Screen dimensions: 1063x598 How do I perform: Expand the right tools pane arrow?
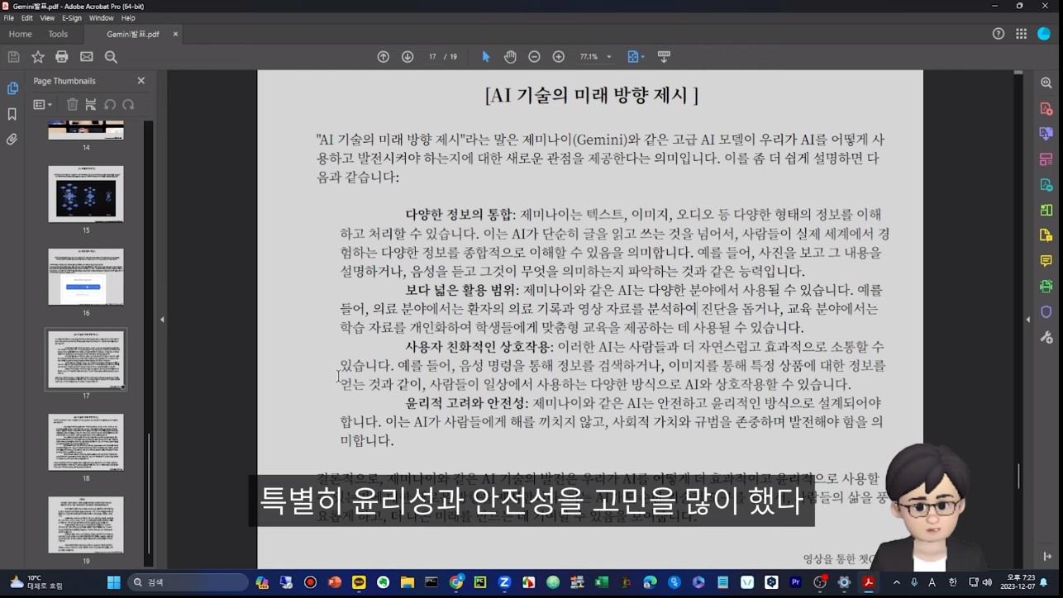(x=1028, y=320)
